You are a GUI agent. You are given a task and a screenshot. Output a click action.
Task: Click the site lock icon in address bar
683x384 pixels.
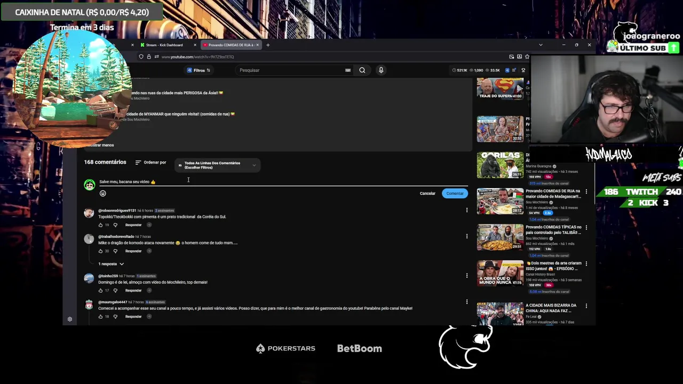[149, 57]
